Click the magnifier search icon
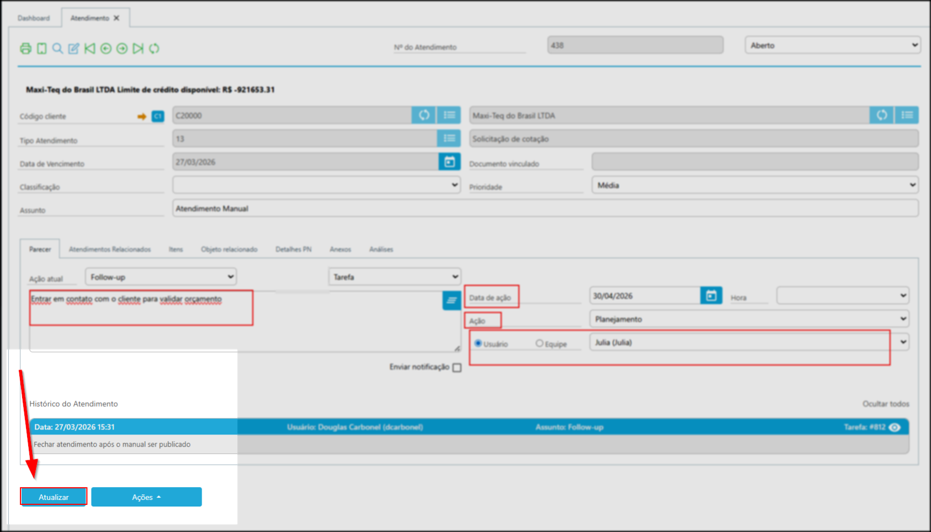 click(58, 49)
